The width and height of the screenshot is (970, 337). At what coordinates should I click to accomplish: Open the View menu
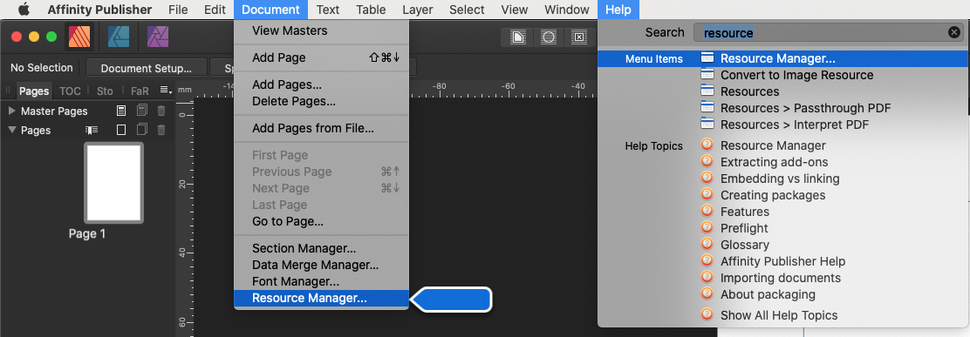click(515, 10)
